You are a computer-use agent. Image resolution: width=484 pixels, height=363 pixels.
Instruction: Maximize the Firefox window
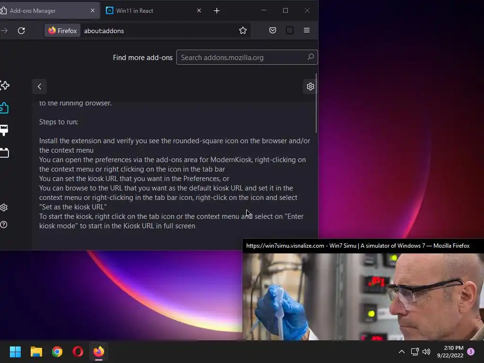pos(285,10)
